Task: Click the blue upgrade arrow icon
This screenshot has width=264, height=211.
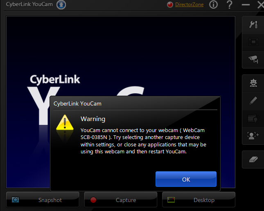Action: (61, 5)
